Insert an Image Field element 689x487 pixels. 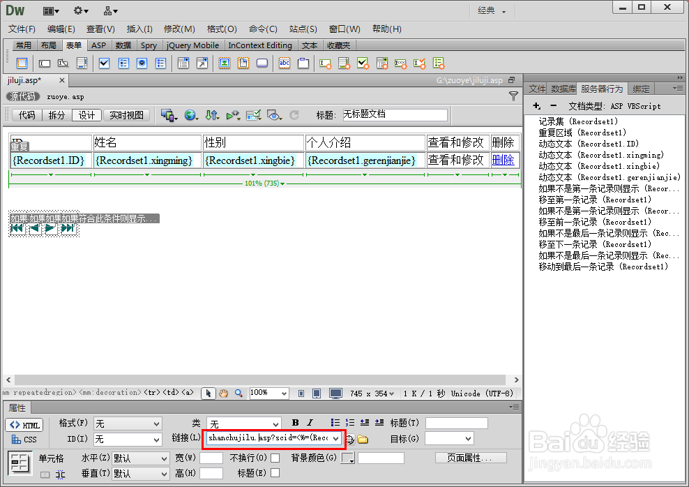tap(225, 63)
